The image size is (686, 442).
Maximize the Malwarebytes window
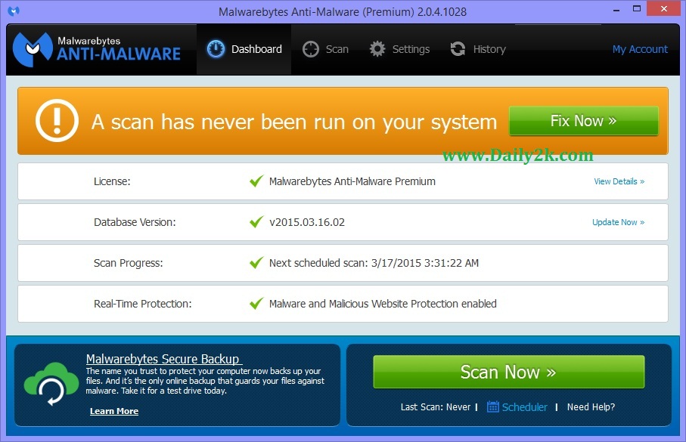tap(637, 9)
